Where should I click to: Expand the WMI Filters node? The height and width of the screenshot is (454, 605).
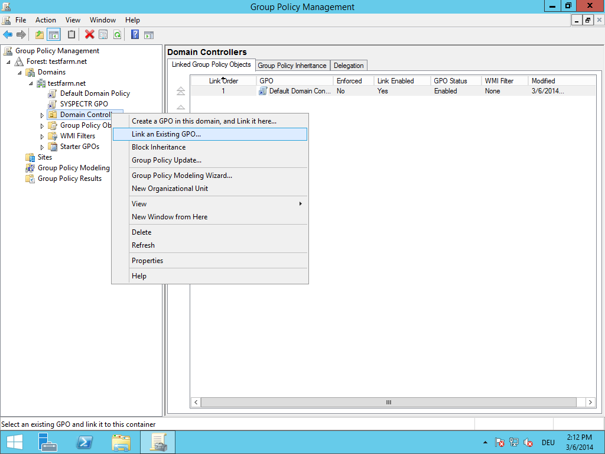coord(42,137)
